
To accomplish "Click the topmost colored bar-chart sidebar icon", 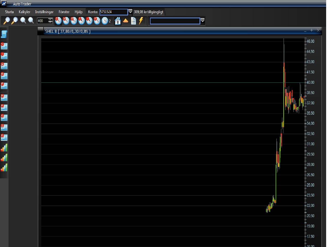I will point(4,148).
